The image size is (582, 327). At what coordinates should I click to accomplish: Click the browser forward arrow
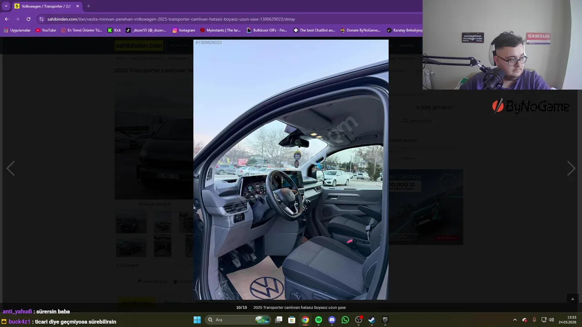pyautogui.click(x=17, y=19)
